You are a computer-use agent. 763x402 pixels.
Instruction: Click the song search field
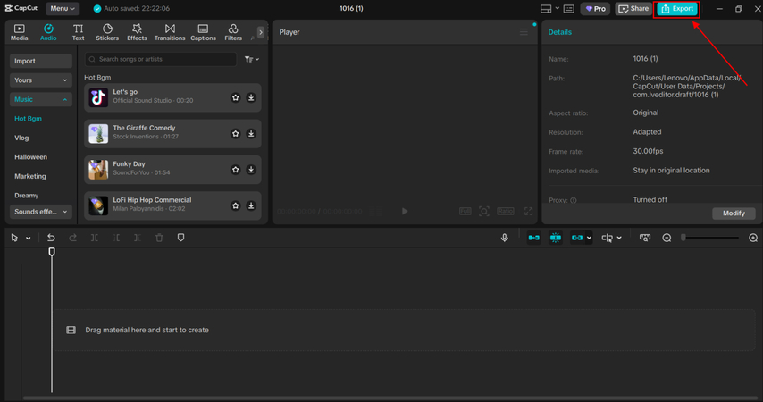point(161,59)
